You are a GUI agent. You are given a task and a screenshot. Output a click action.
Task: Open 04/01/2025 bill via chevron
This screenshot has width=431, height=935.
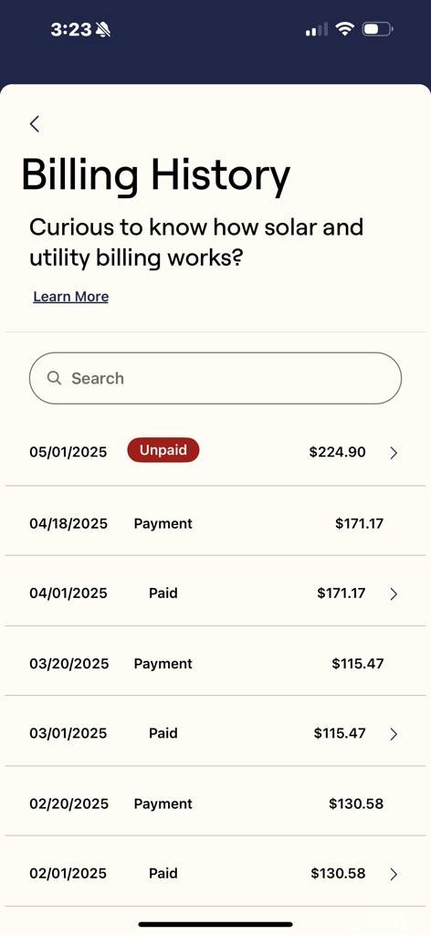point(394,594)
